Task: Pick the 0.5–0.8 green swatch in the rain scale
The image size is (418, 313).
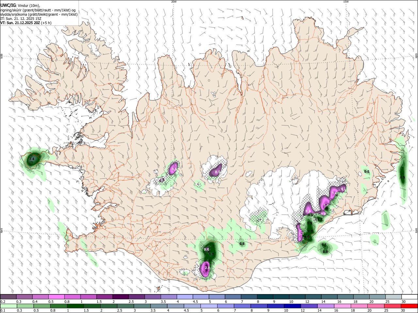Action: (x=42, y=306)
